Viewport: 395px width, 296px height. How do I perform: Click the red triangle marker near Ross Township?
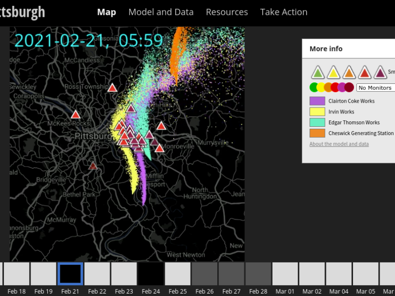[113, 88]
